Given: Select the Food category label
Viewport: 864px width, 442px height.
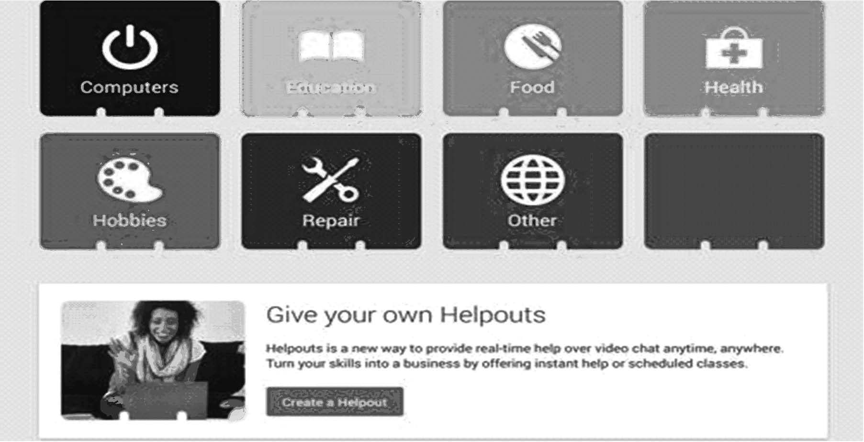Looking at the screenshot, I should pyautogui.click(x=532, y=87).
